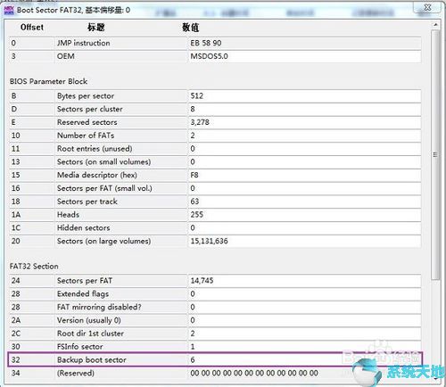Edit Sectors (on large volumes) value 15,131,636
Screen dimensions: 446x387
click(x=305, y=241)
